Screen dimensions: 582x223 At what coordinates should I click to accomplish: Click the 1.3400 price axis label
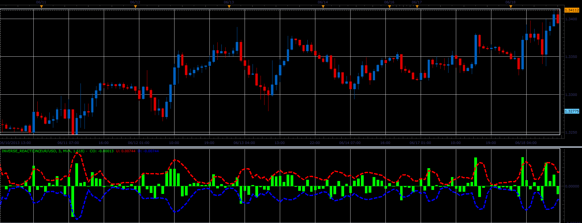pyautogui.click(x=571, y=19)
